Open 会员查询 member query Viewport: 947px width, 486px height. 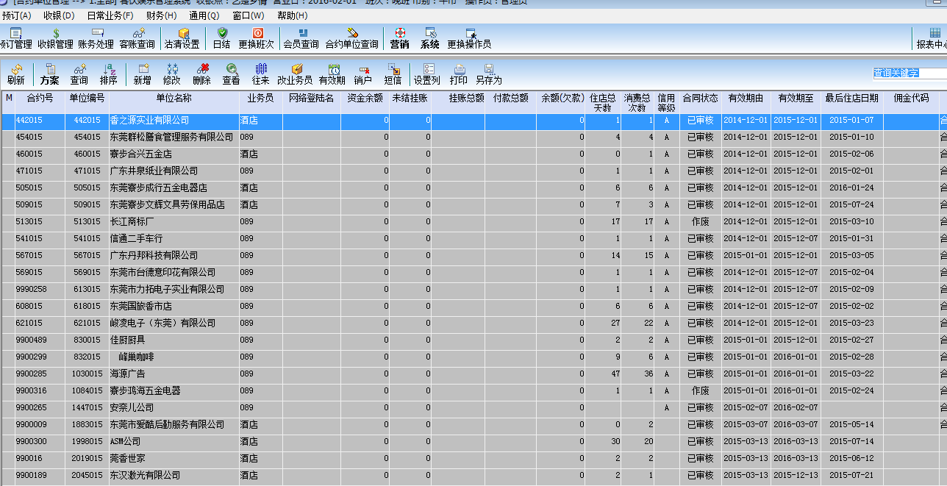301,38
